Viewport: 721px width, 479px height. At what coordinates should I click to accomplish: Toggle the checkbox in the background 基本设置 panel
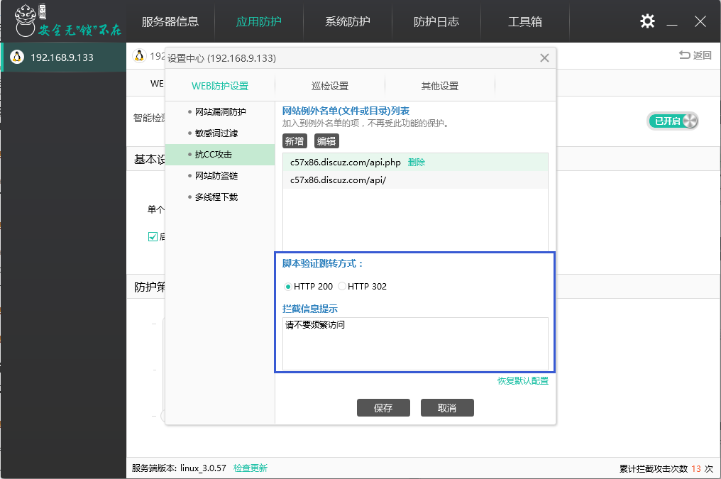pyautogui.click(x=153, y=237)
